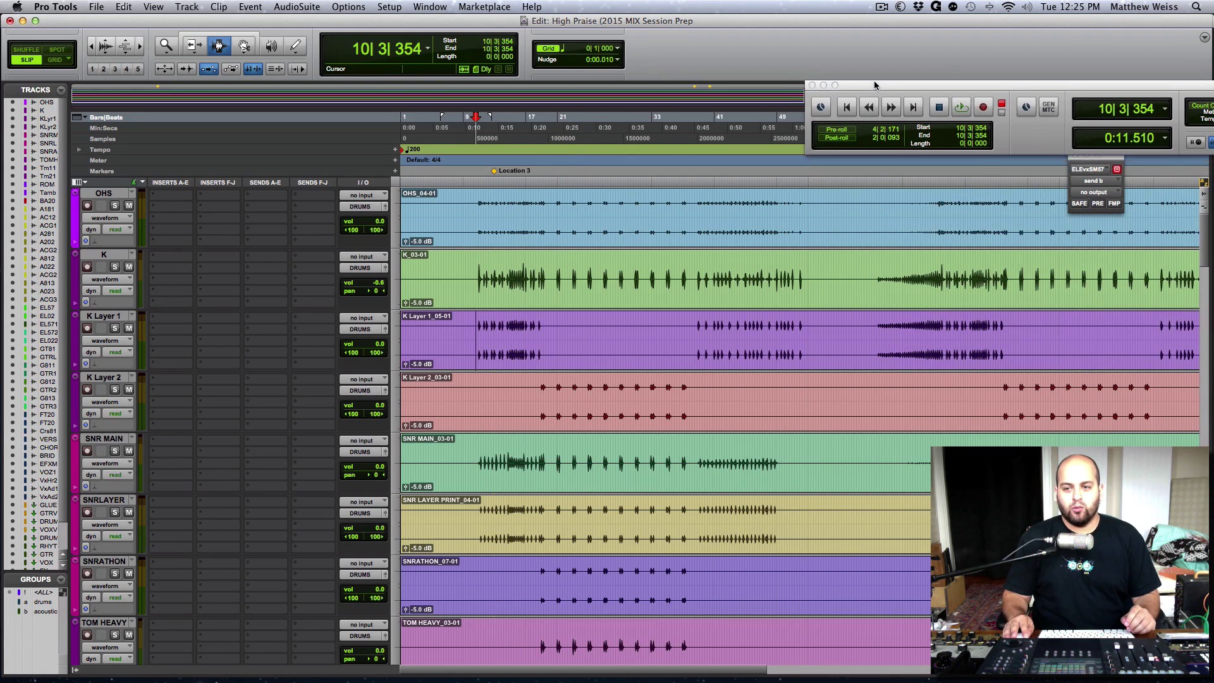Click Go to End in Transport
1214x683 pixels.
913,108
